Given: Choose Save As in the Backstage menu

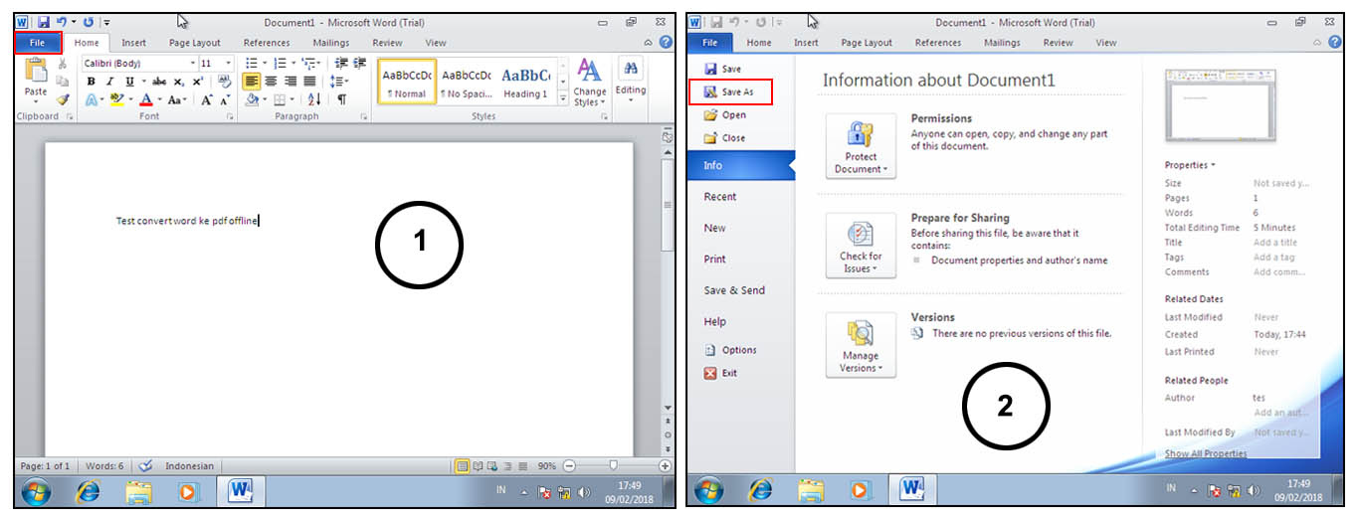Looking at the screenshot, I should (x=729, y=91).
